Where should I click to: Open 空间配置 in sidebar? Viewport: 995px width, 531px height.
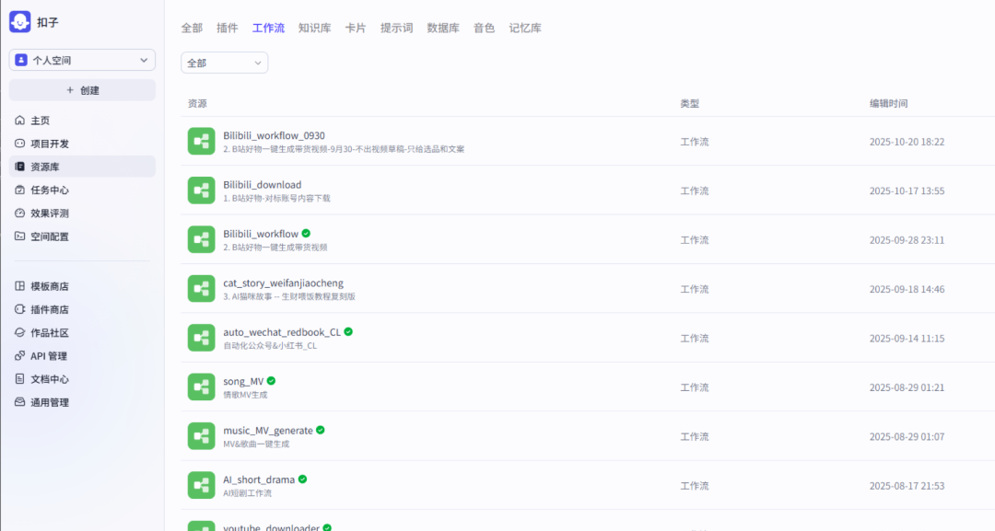83,237
